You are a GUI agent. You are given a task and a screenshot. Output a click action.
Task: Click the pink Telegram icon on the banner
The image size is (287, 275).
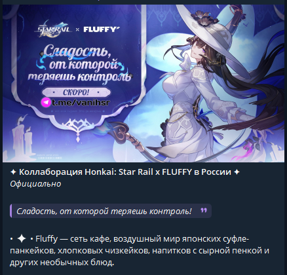pyautogui.click(x=46, y=102)
